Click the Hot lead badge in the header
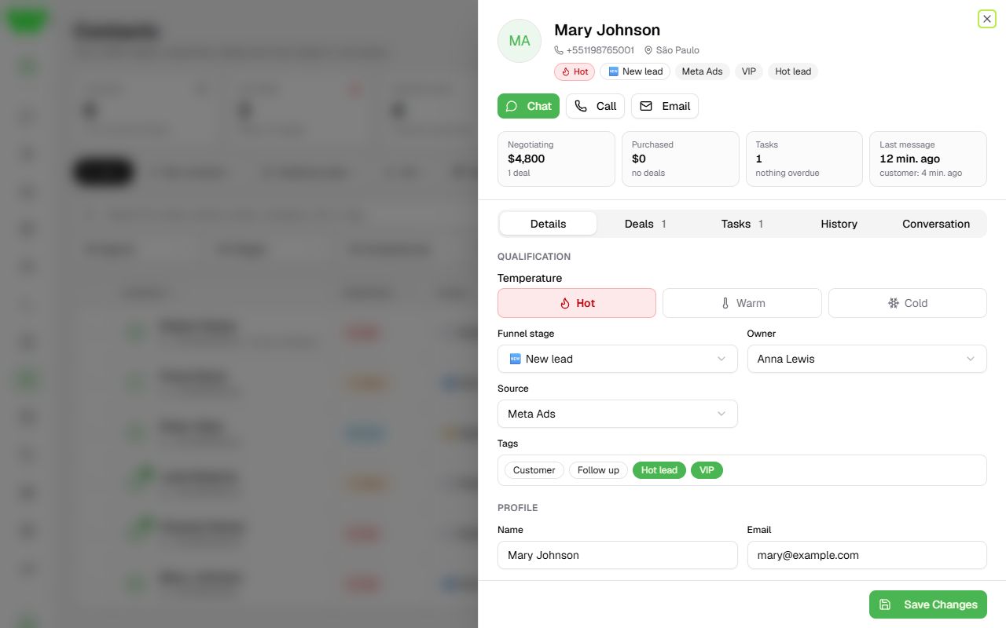Image resolution: width=1006 pixels, height=628 pixels. [793, 71]
